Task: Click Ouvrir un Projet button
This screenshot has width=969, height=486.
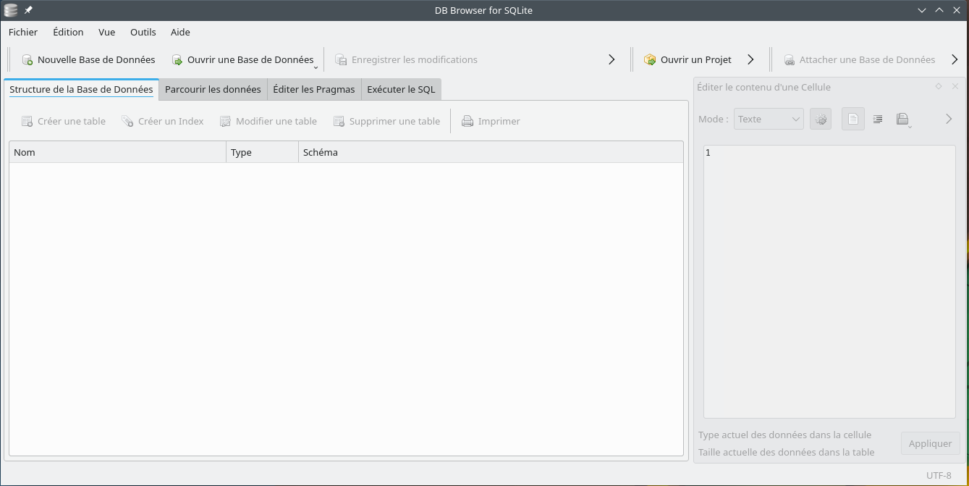Action: click(x=688, y=59)
